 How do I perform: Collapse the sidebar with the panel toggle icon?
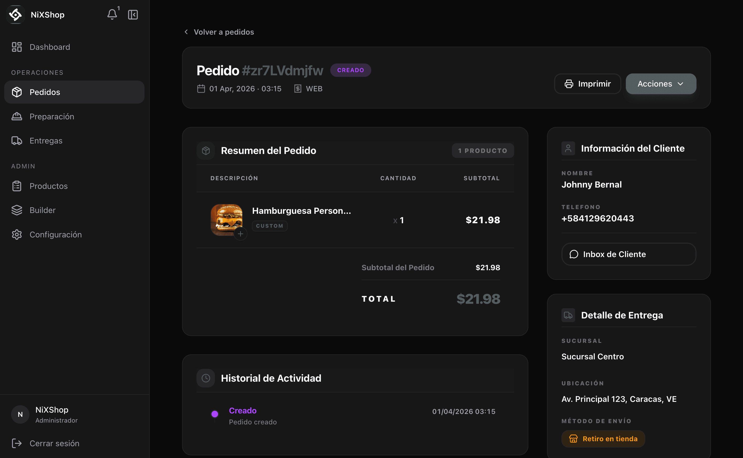pos(133,14)
